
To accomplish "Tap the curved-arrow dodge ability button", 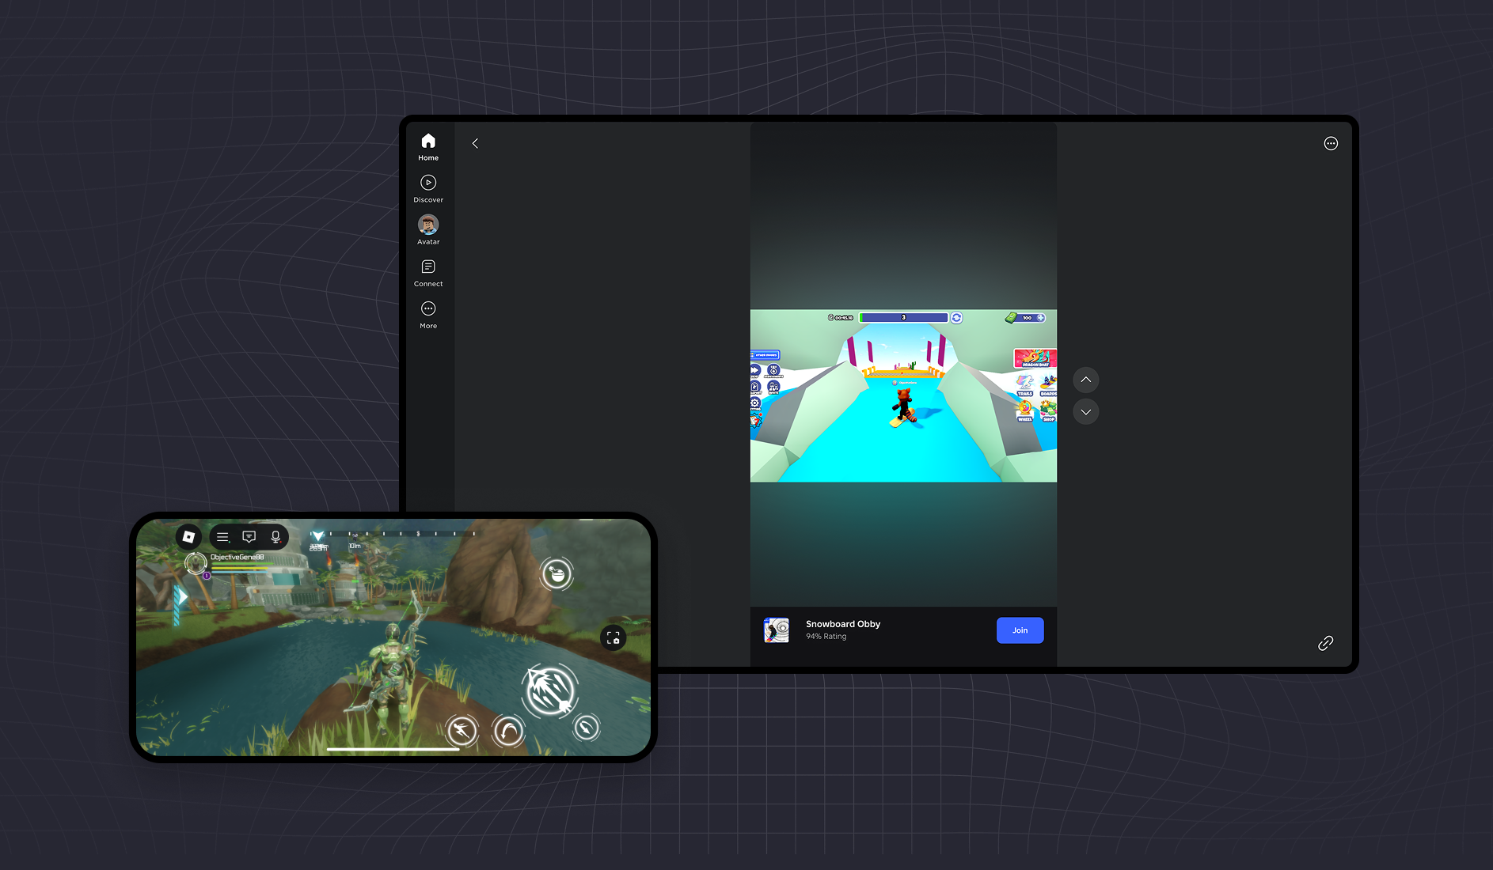I will (x=508, y=731).
